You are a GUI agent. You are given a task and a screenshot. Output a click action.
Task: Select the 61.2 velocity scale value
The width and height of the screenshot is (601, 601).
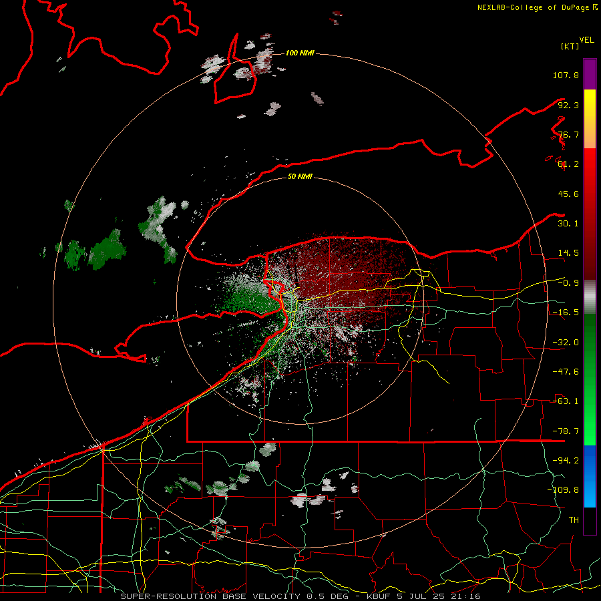click(x=568, y=164)
